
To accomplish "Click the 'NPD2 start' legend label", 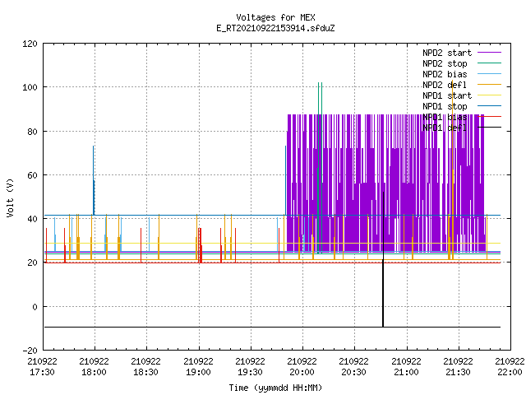I will pyautogui.click(x=447, y=53).
